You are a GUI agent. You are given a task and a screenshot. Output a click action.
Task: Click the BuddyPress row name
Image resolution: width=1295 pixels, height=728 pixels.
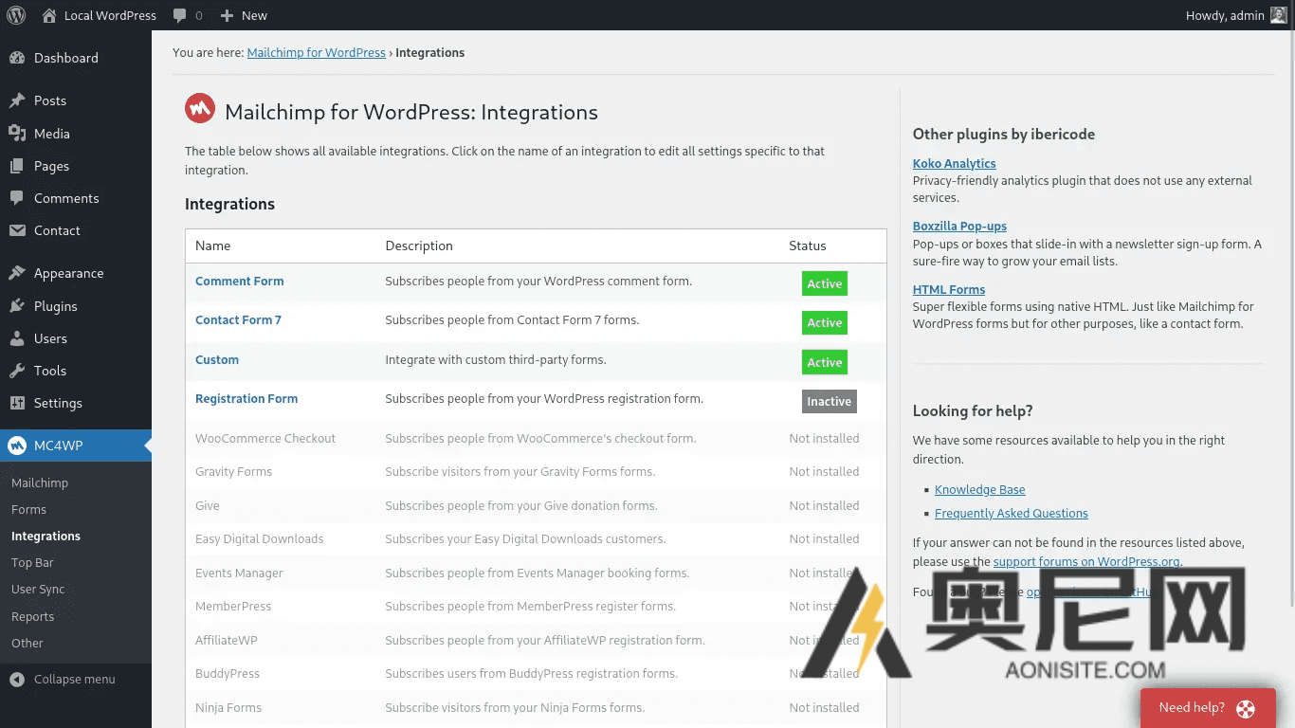pyautogui.click(x=227, y=674)
